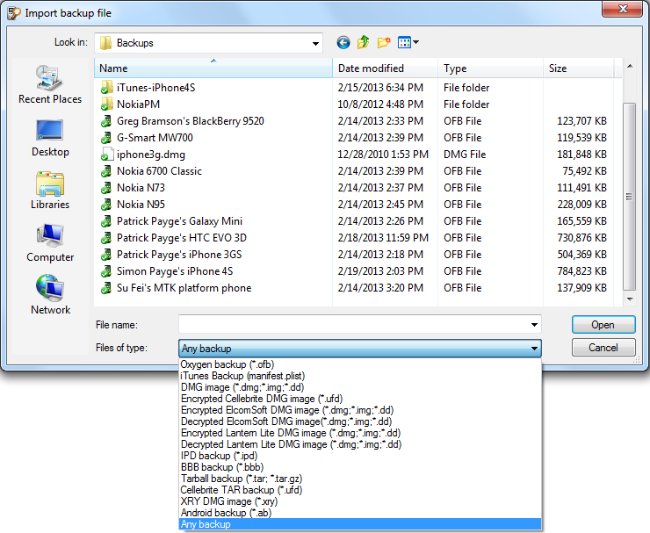Choose Oxygen backup (*.ofb) file type
This screenshot has height=533, width=650.
pos(360,364)
